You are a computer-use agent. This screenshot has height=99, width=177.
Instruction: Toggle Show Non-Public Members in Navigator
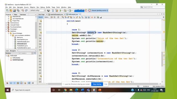18,83
